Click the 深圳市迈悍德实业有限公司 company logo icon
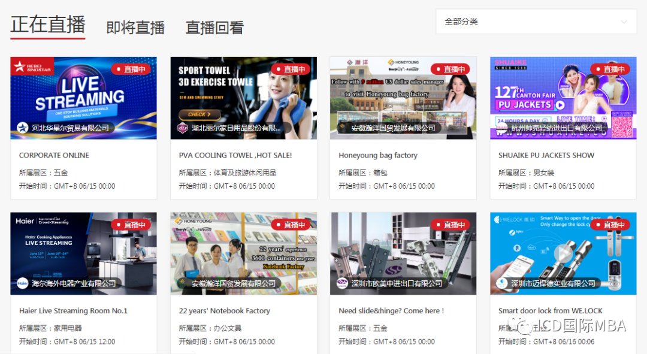 coord(502,283)
